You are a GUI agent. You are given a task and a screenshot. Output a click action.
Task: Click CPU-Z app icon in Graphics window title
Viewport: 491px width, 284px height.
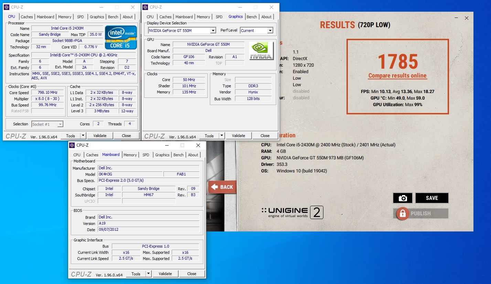145,7
